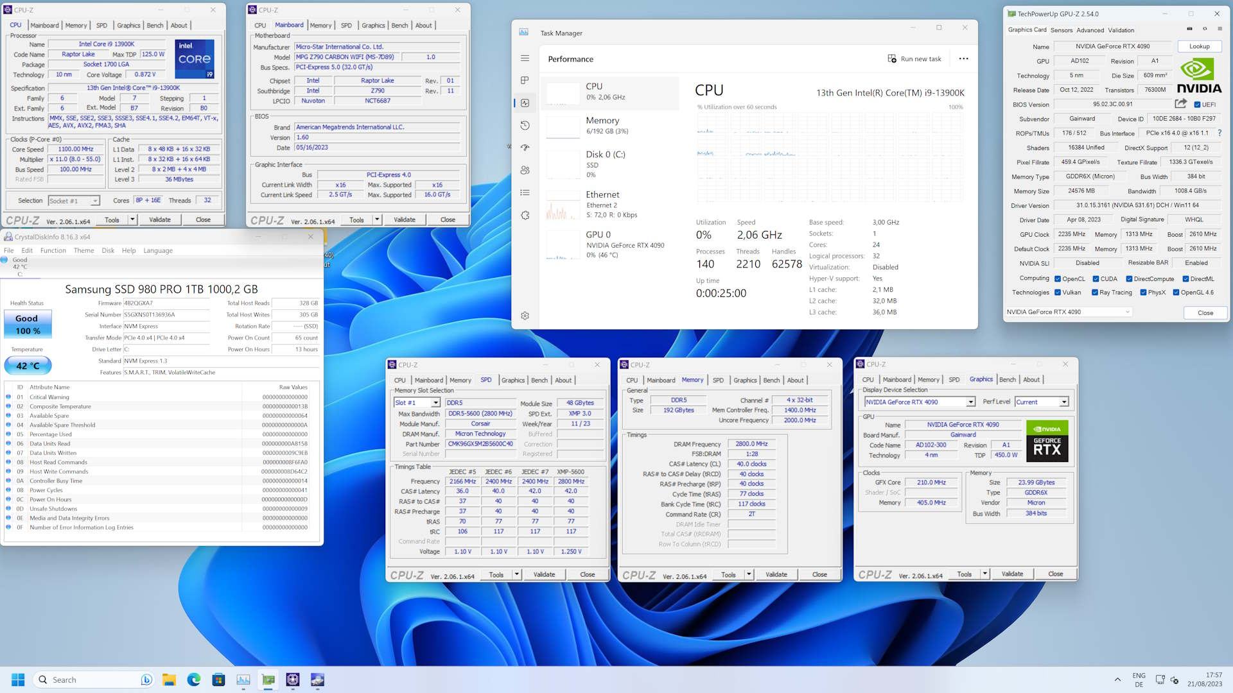Open Processes page in Task Manager sidebar
The width and height of the screenshot is (1233, 693).
pyautogui.click(x=525, y=80)
